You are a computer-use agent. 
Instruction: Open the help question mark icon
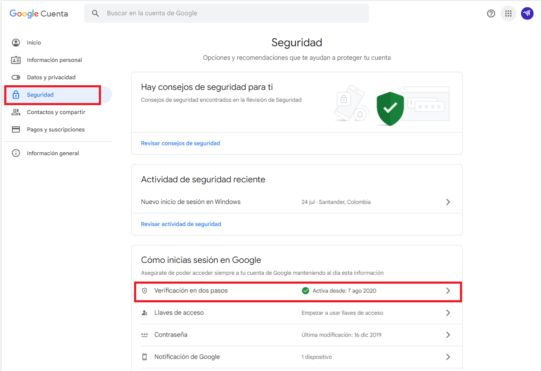(491, 14)
